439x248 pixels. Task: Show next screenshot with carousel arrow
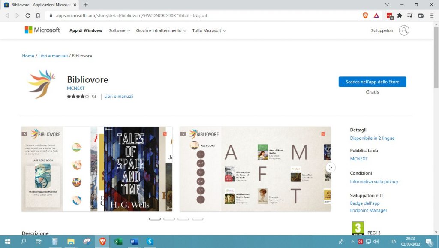click(x=330, y=167)
